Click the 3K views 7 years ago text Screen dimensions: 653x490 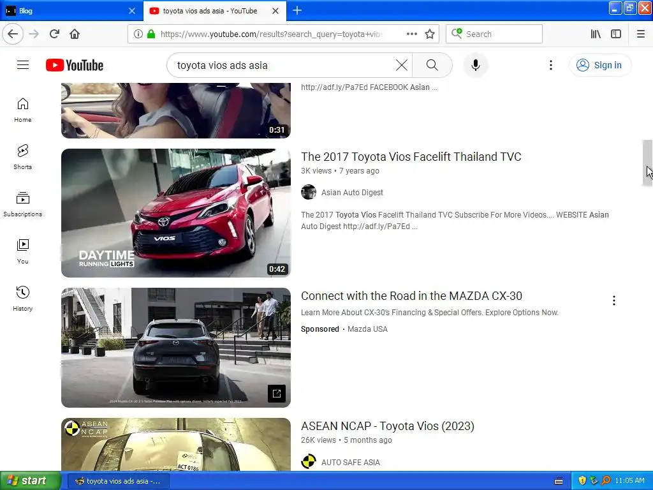[x=341, y=171]
